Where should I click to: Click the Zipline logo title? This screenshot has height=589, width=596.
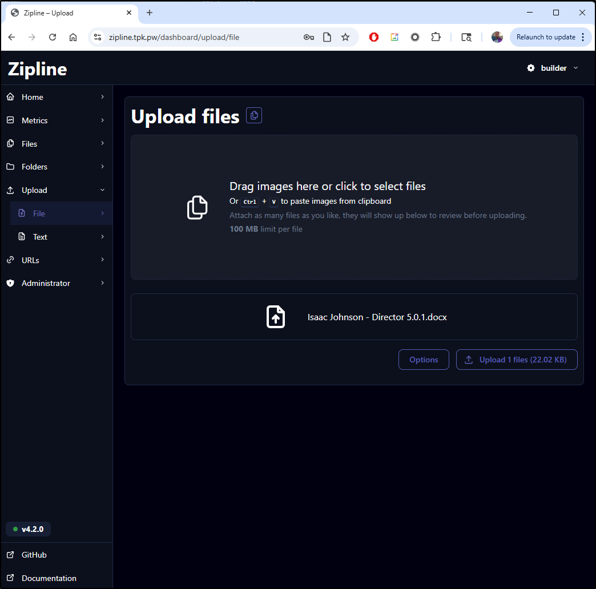[37, 69]
